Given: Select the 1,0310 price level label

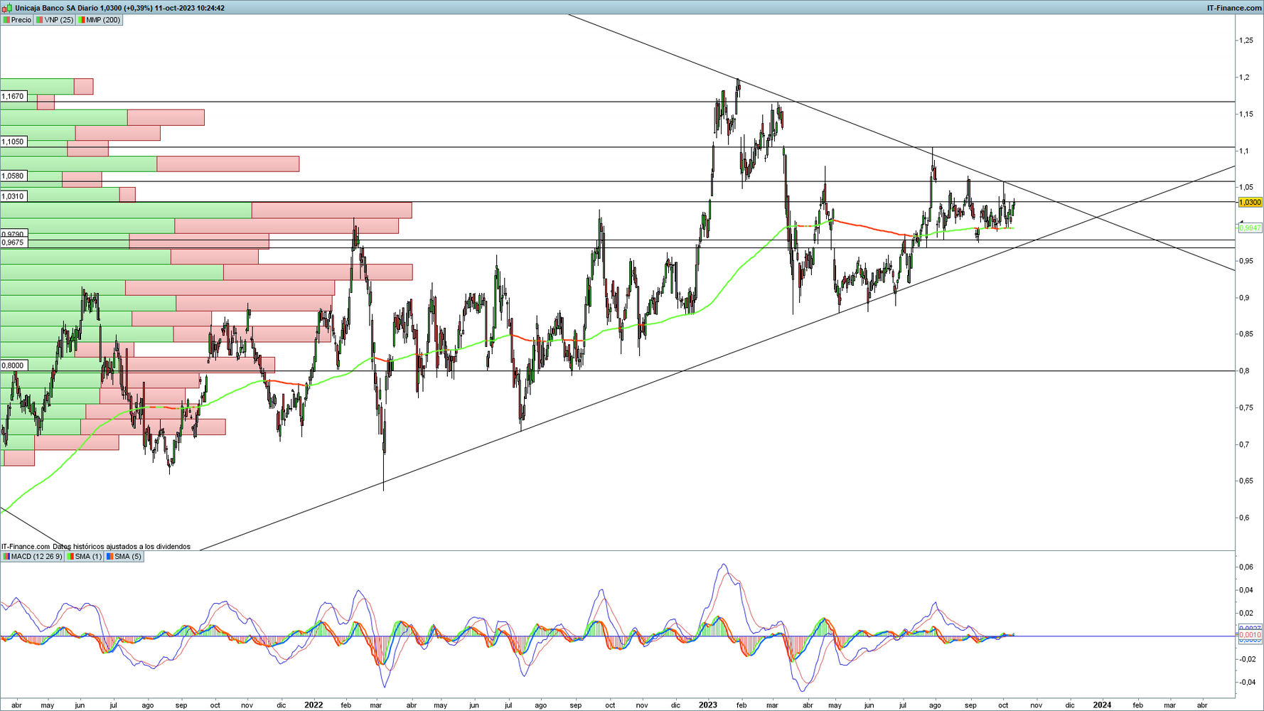Looking at the screenshot, I should click(13, 196).
